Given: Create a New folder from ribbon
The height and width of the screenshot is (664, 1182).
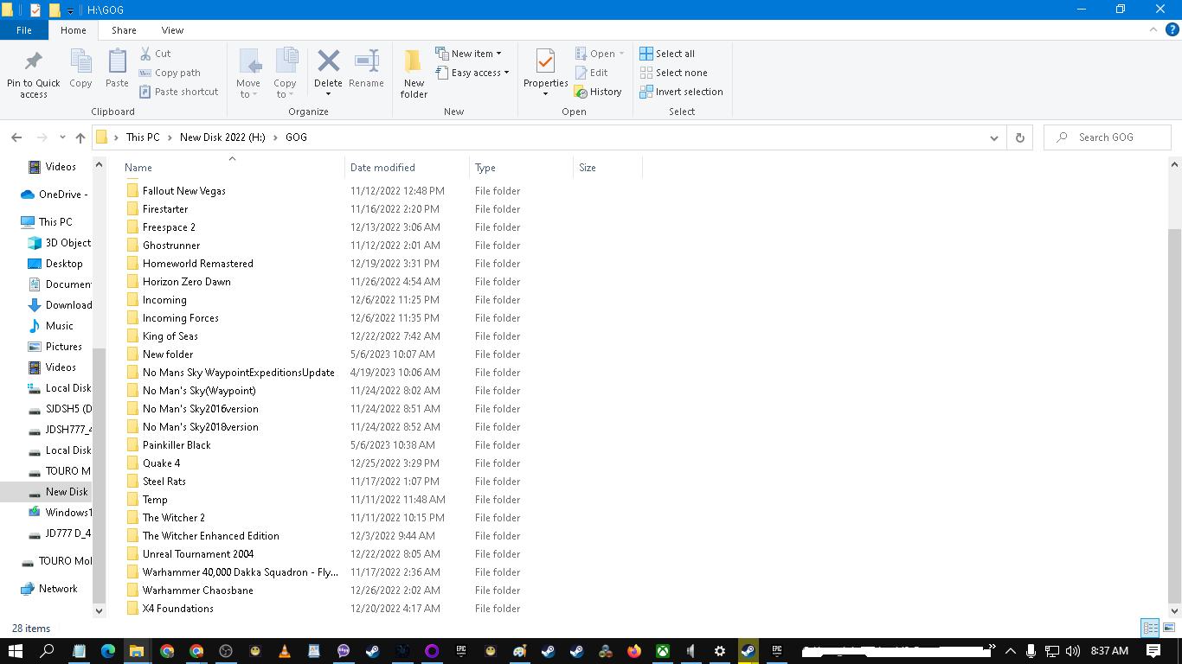Looking at the screenshot, I should point(414,73).
